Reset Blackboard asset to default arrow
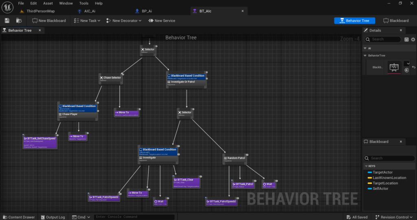Viewport: 417px width, 220px height. click(x=414, y=67)
